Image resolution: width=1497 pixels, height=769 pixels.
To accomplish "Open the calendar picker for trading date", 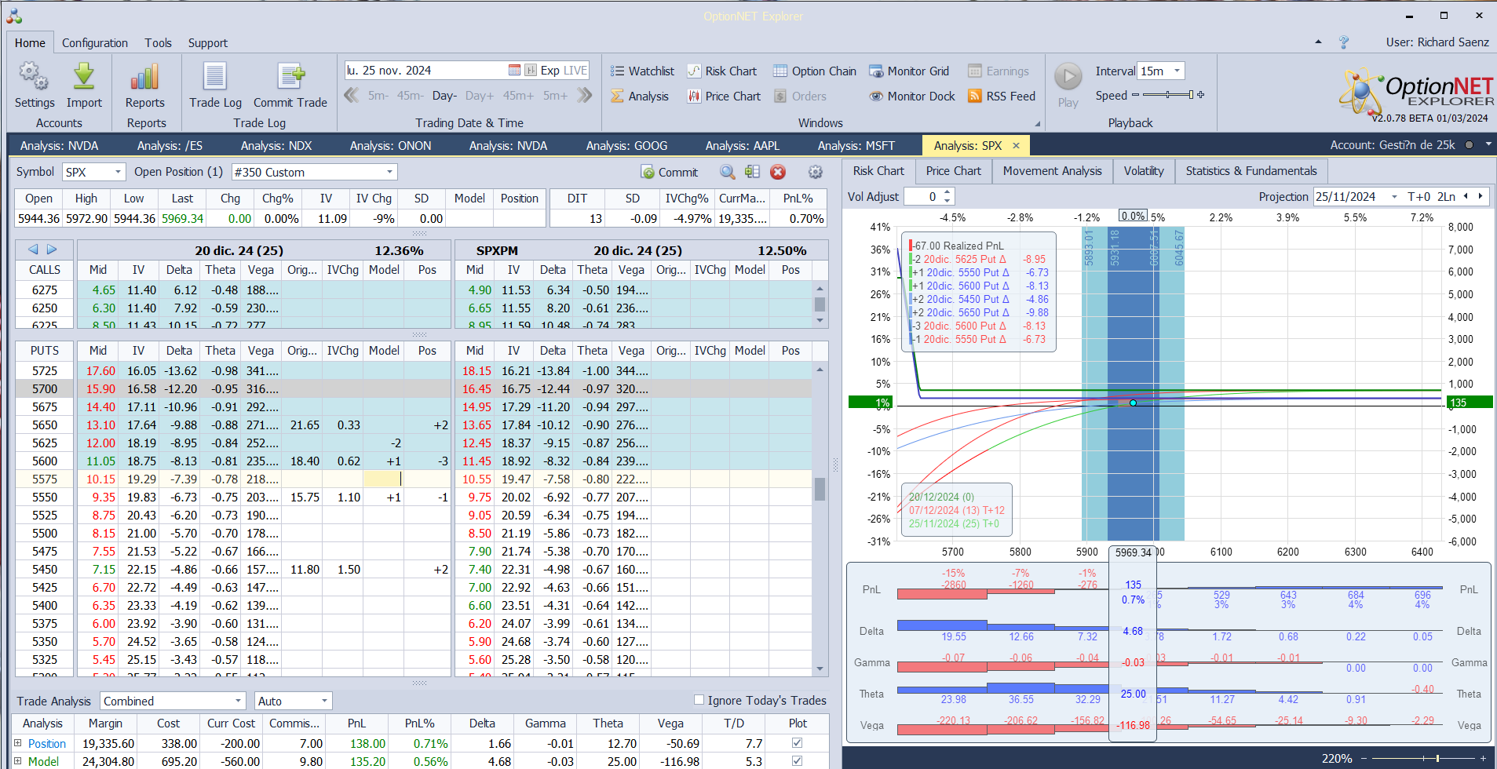I will (x=514, y=71).
